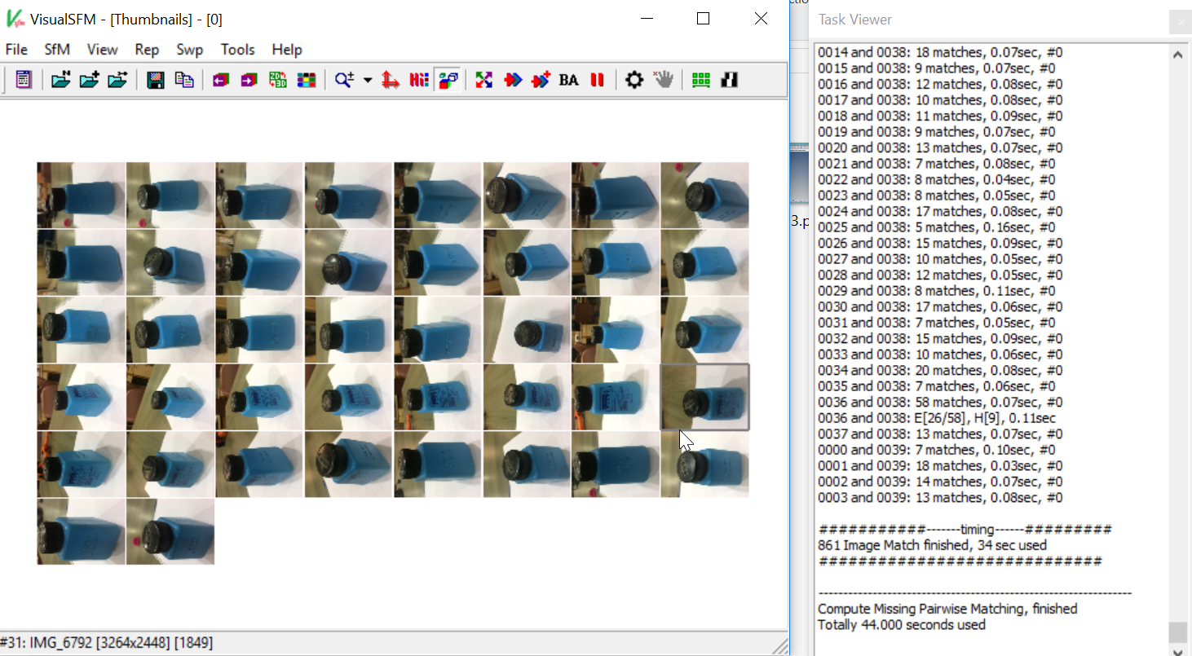This screenshot has height=656, width=1192.
Task: Open the Swp menu
Action: tap(190, 50)
